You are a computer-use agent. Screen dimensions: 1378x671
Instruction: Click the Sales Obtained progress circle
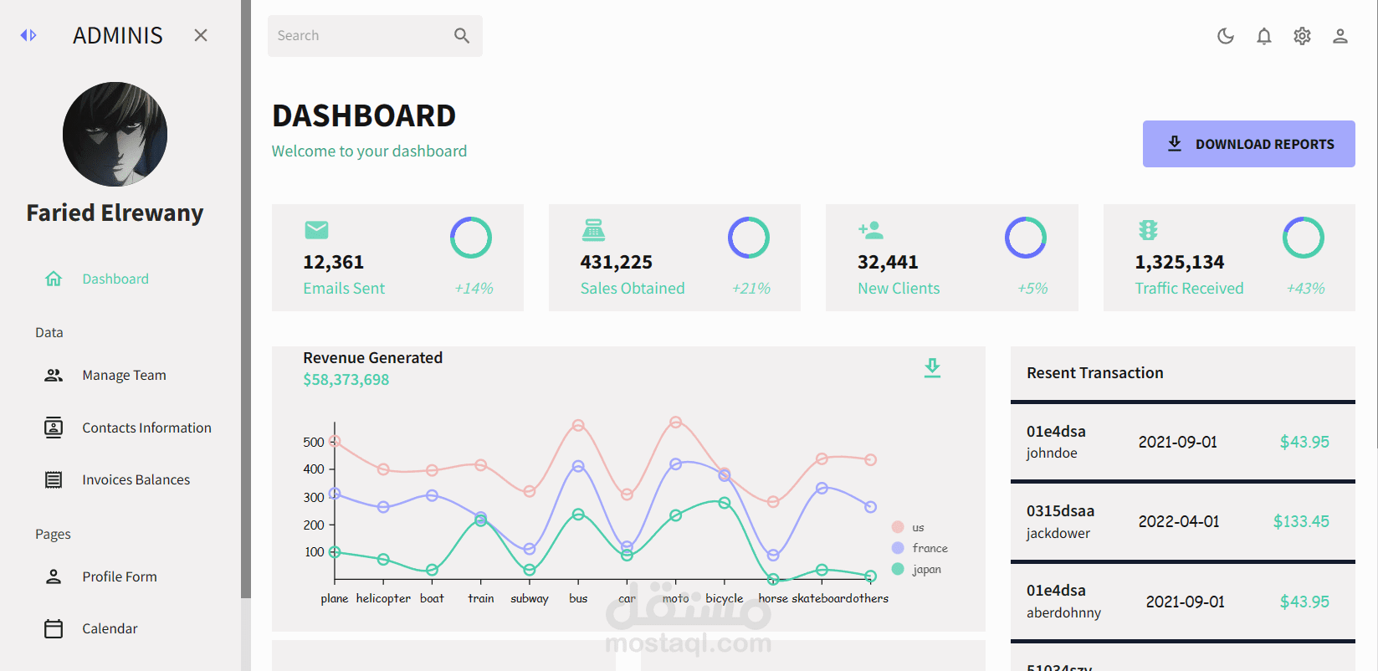click(x=749, y=238)
